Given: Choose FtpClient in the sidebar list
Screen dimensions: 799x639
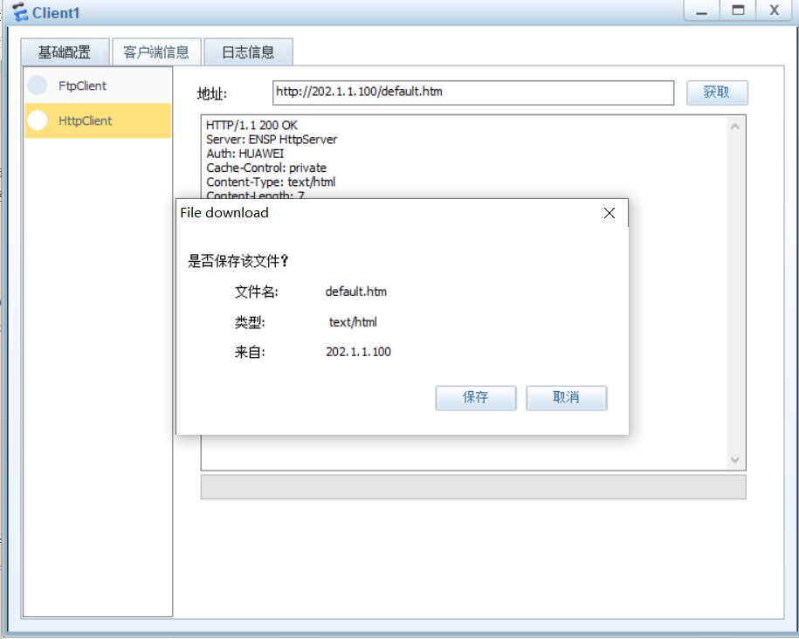Looking at the screenshot, I should pos(97,86).
